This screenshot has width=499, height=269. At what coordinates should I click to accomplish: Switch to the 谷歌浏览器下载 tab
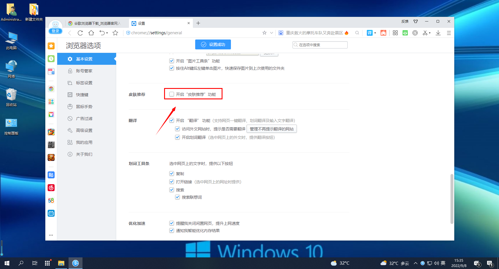coord(96,23)
